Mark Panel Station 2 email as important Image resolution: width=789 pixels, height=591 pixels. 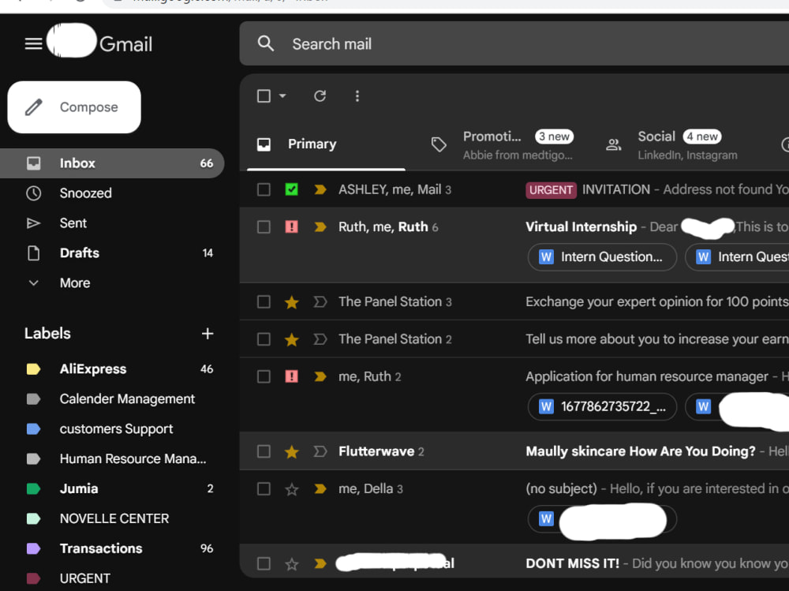click(320, 339)
